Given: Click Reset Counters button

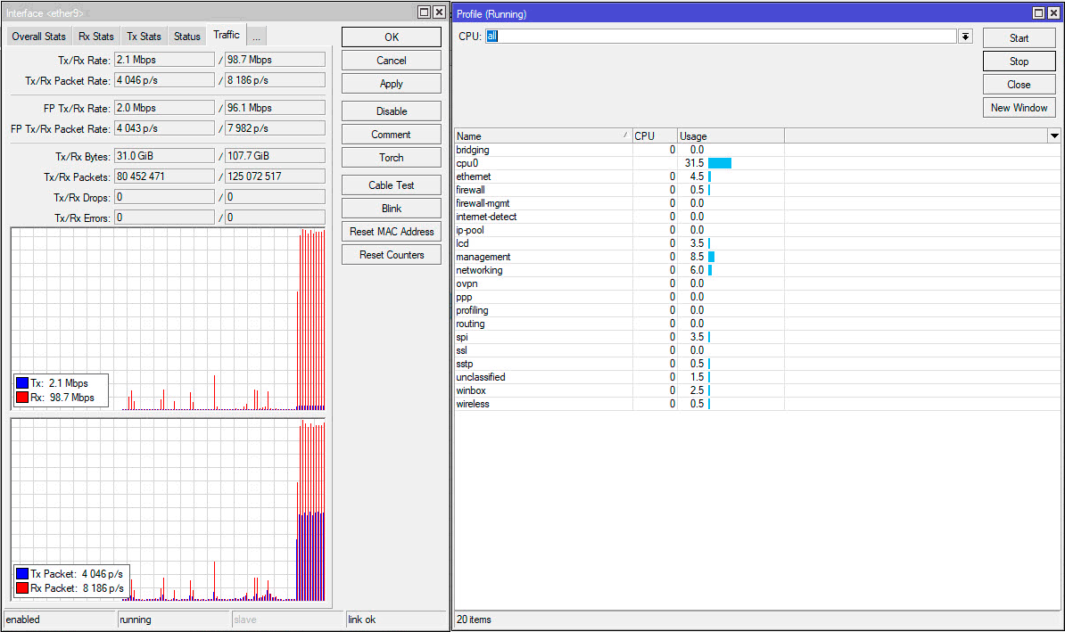Looking at the screenshot, I should pos(392,255).
